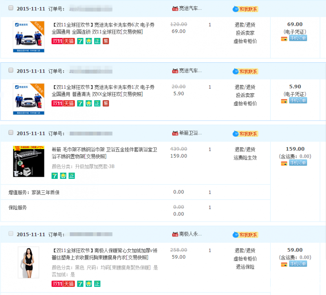Click the 天猫 badge under the 6次 car wash coupon
326x295 pixels.
[69, 41]
